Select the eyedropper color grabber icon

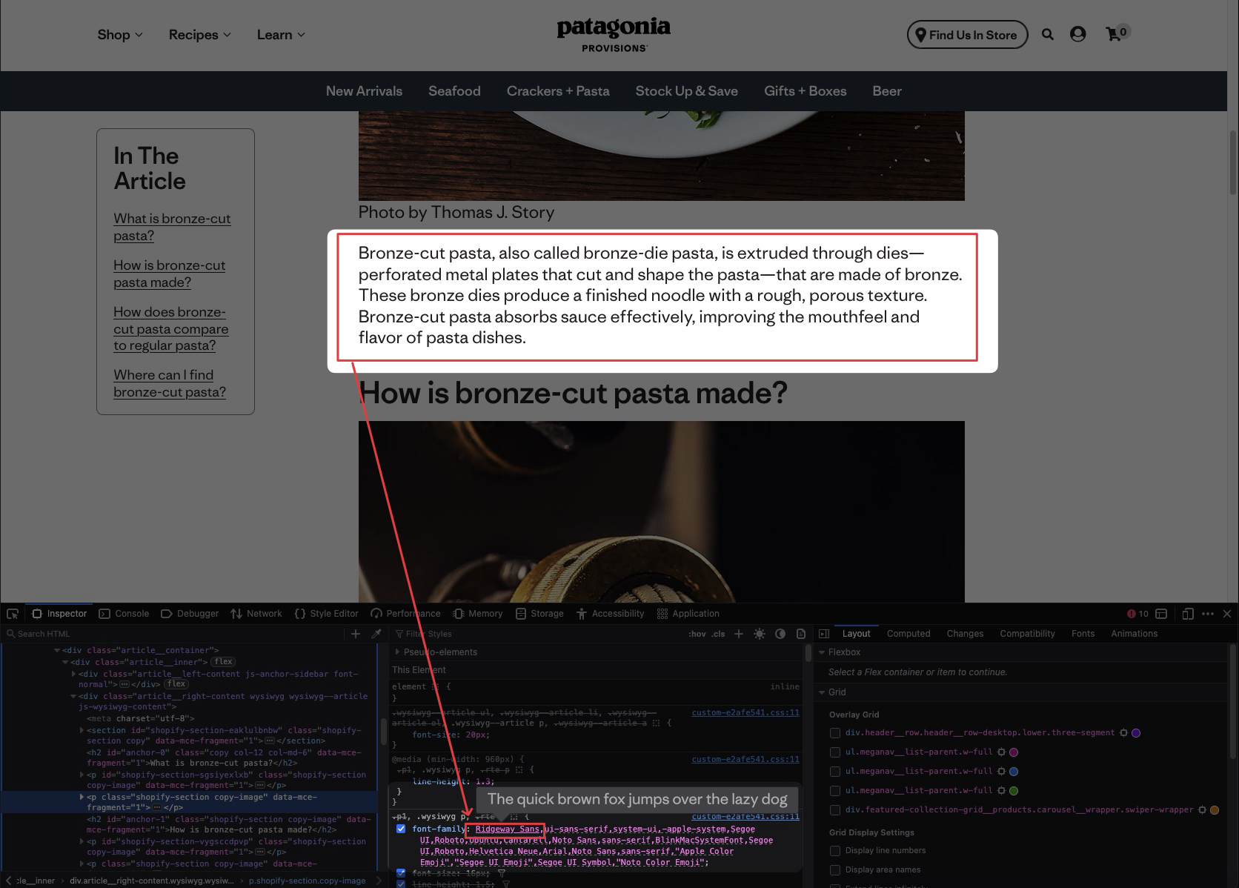pyautogui.click(x=376, y=634)
